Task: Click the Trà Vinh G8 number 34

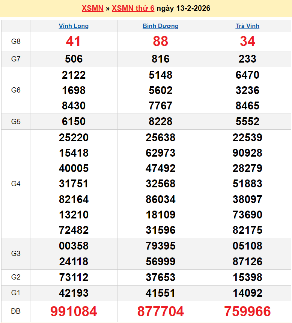Action: pos(247,41)
